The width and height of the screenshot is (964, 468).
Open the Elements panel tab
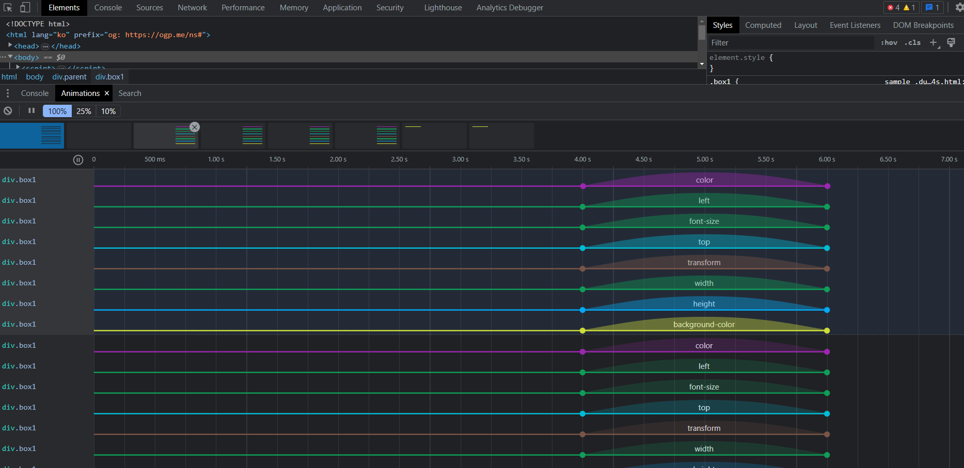64,8
